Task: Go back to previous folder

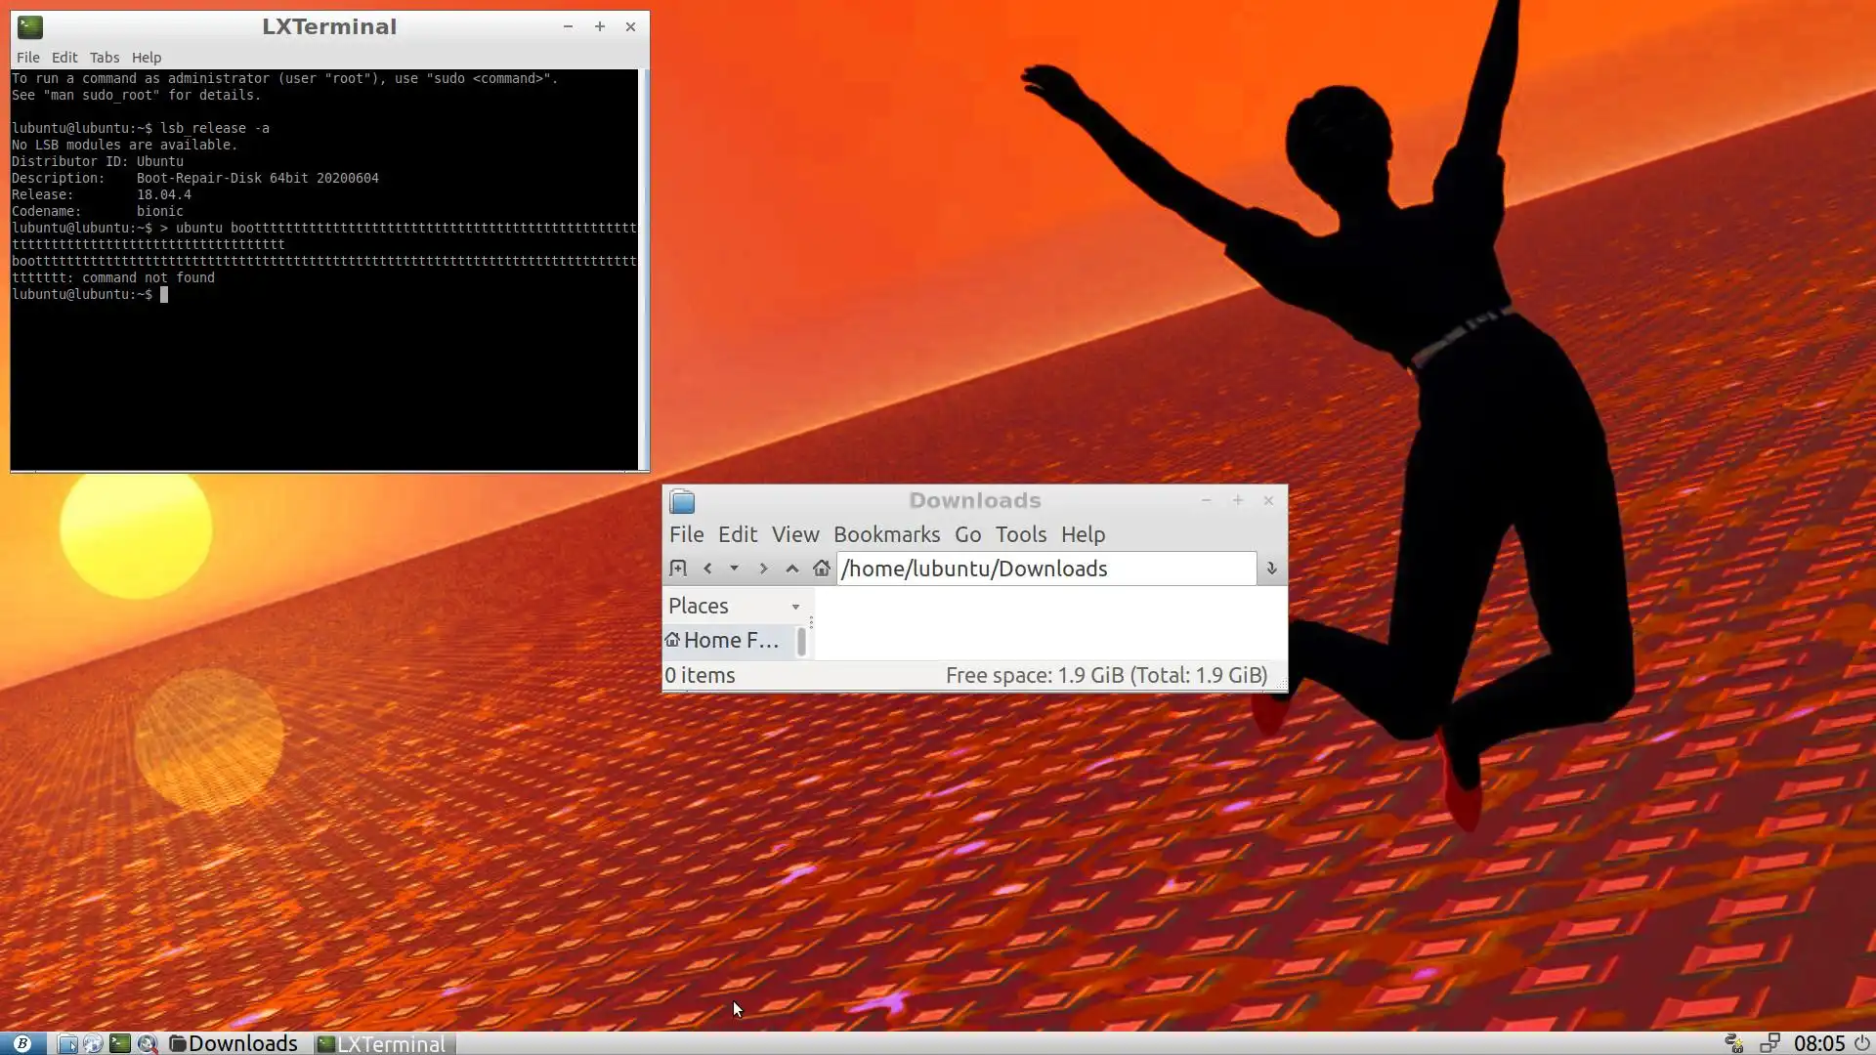Action: point(707,569)
